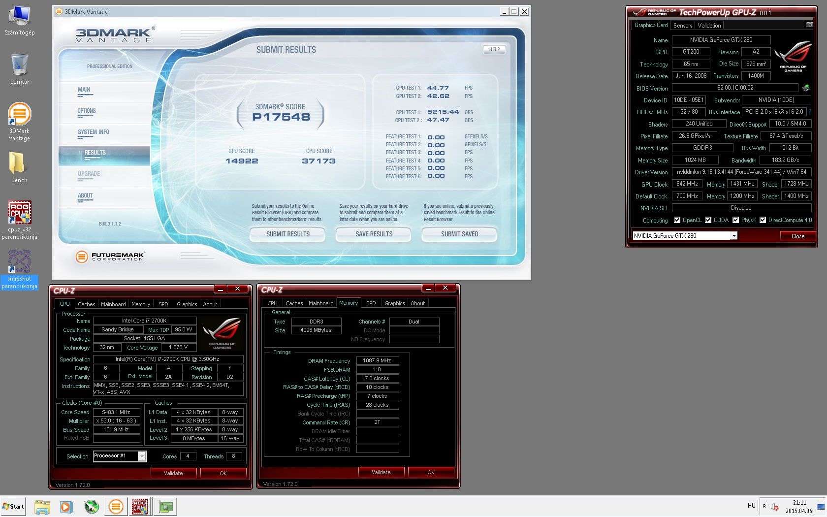The image size is (827, 517).
Task: Select RESULTS in the 3DMark Vantage sidebar
Action: [104, 156]
